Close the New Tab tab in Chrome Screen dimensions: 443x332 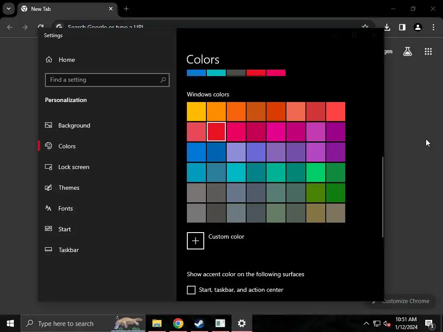[111, 9]
